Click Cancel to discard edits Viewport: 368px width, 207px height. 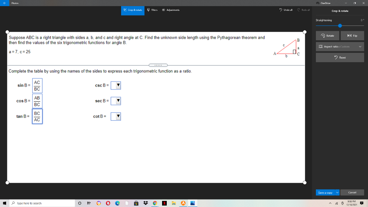click(x=352, y=193)
